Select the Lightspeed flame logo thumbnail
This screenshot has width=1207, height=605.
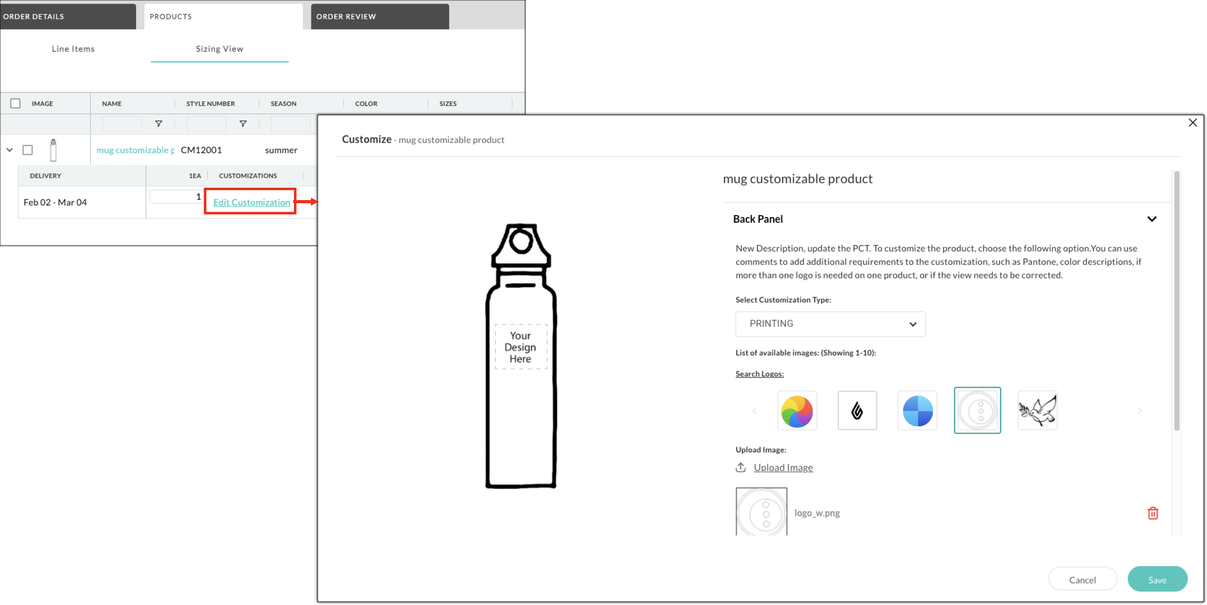tap(857, 410)
